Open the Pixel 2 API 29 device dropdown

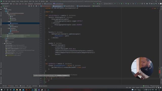click(108, 4)
